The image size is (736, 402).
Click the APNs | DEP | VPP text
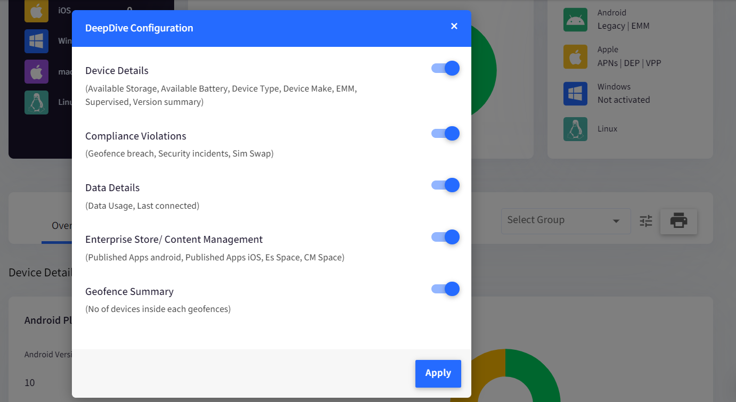pyautogui.click(x=629, y=63)
